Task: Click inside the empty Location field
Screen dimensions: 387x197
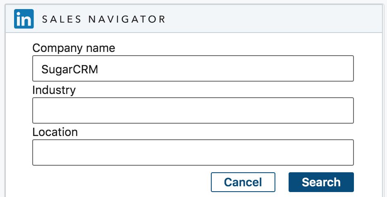Action: pos(193,152)
